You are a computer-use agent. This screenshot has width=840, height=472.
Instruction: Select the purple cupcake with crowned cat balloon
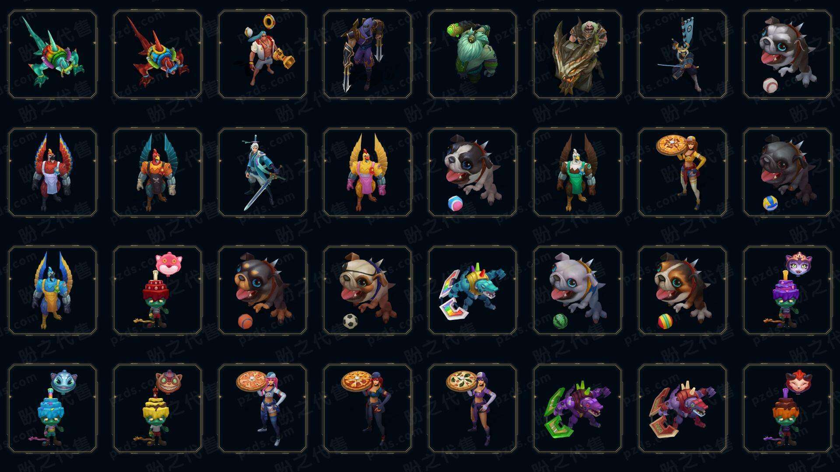787,291
